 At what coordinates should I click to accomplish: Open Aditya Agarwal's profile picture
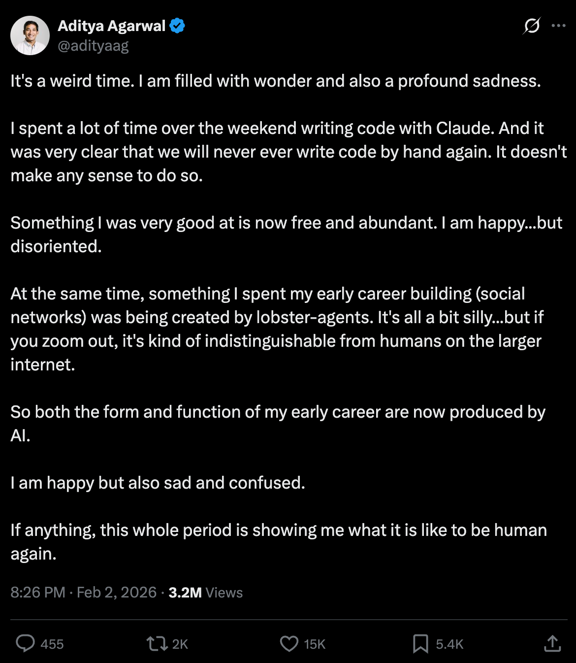coord(30,35)
